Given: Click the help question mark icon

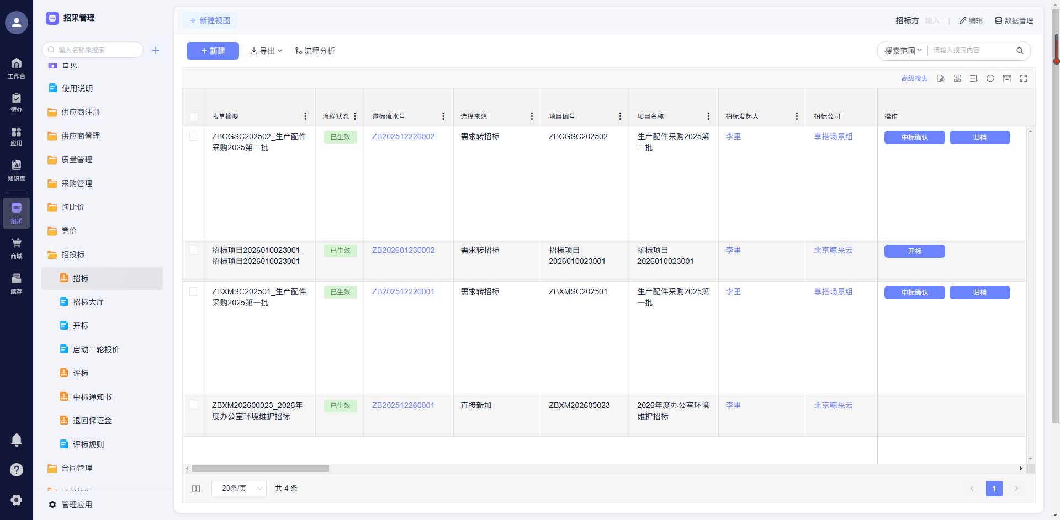Looking at the screenshot, I should [17, 470].
